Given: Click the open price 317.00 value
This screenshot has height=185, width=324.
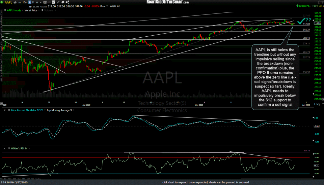Looking at the screenshot, I should pos(52,6).
